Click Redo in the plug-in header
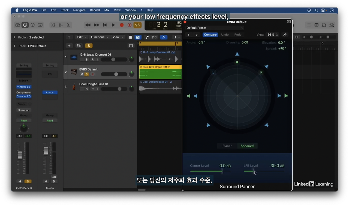The height and width of the screenshot is (206, 349). tap(238, 35)
